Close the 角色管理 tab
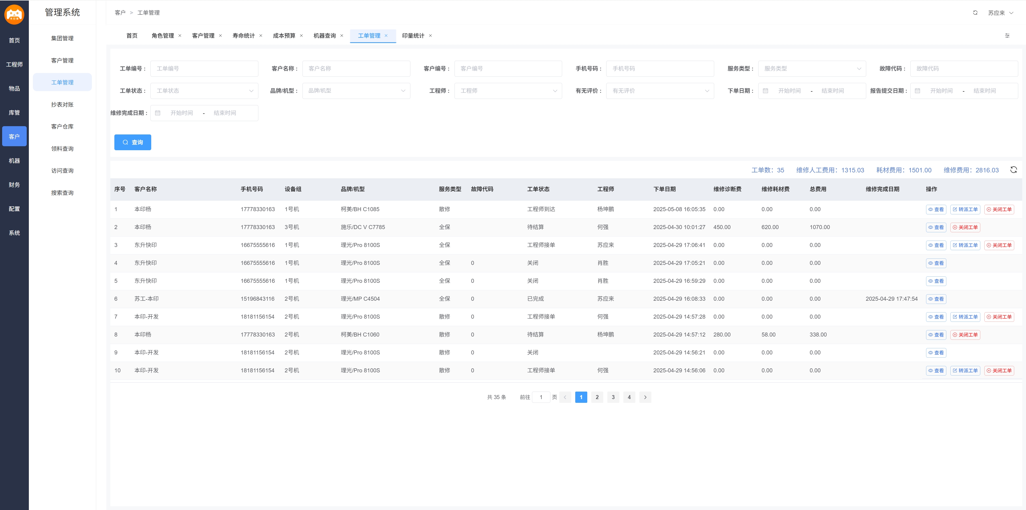The height and width of the screenshot is (510, 1026). [180, 36]
